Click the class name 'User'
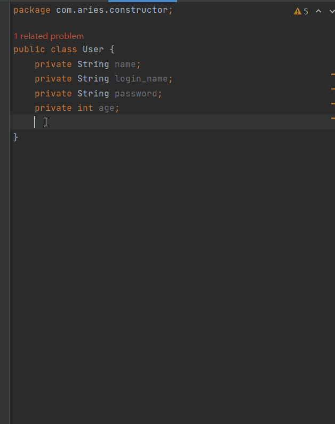 93,49
